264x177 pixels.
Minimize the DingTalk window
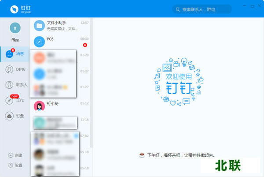click(244, 5)
